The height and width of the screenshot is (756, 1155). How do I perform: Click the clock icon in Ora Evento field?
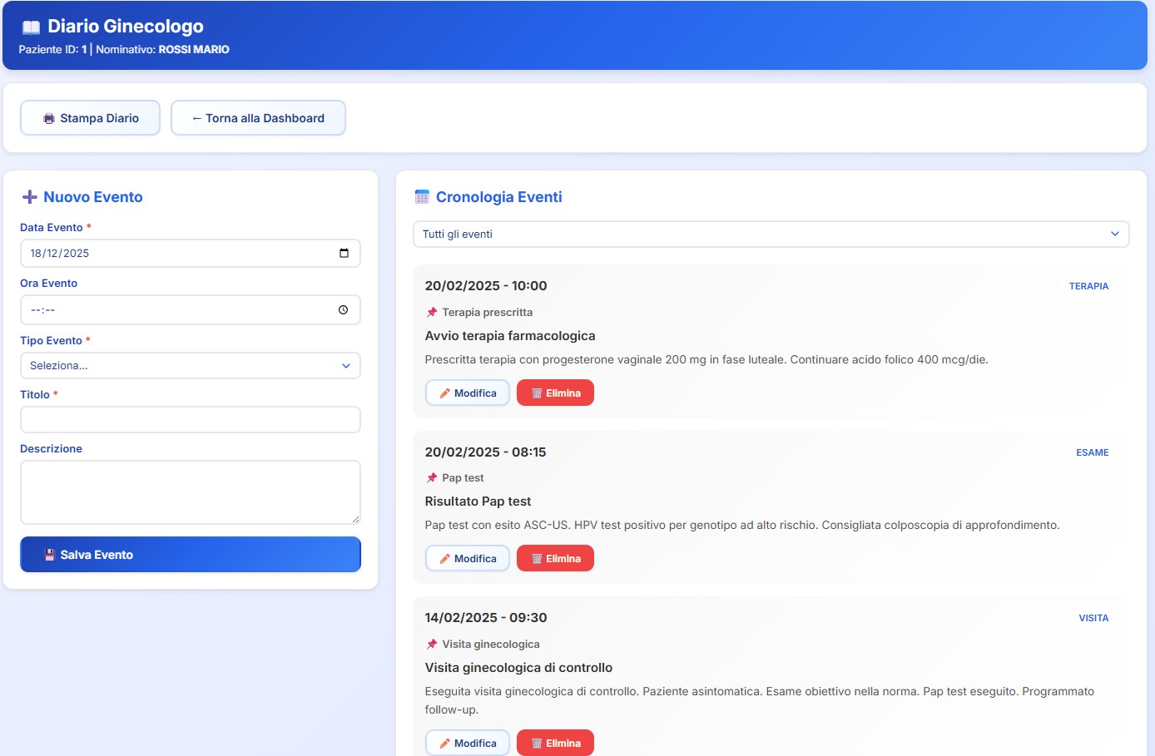[343, 309]
